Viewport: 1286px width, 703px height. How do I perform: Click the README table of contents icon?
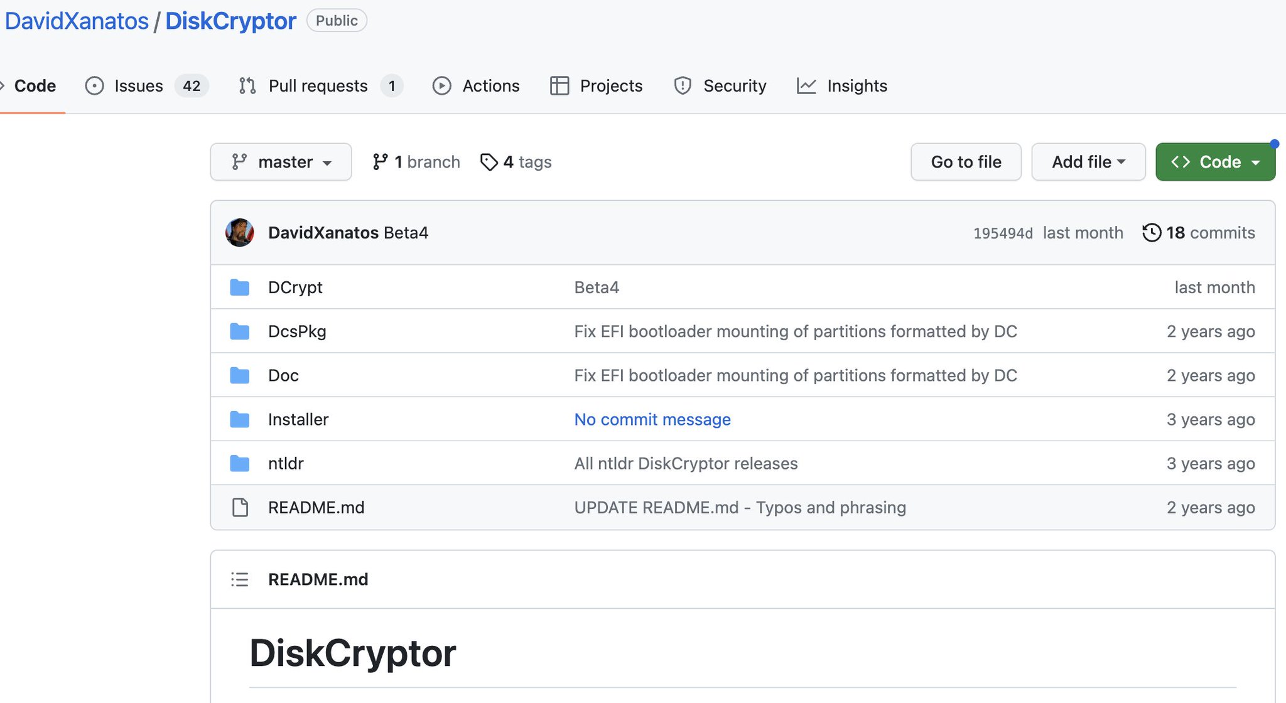(x=239, y=579)
